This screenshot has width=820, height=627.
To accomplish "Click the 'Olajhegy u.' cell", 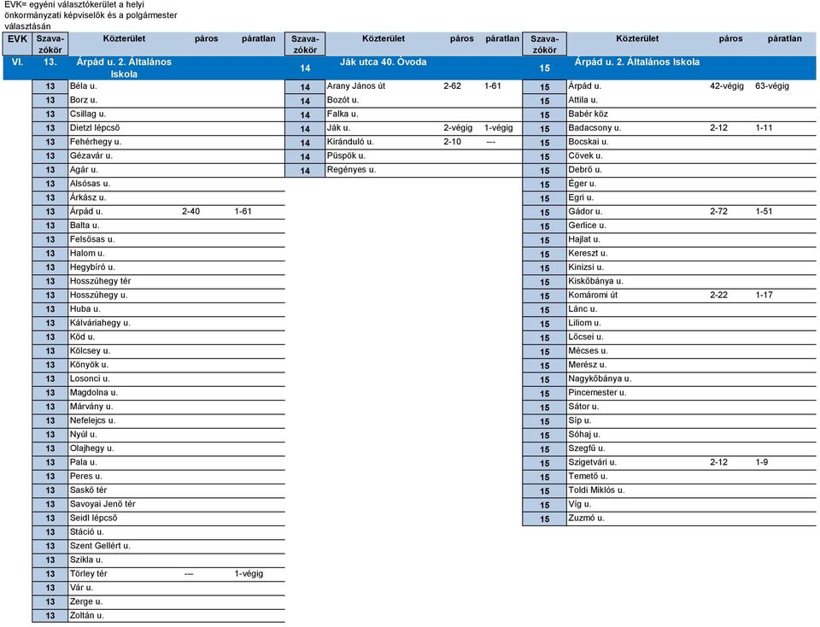I will click(92, 448).
